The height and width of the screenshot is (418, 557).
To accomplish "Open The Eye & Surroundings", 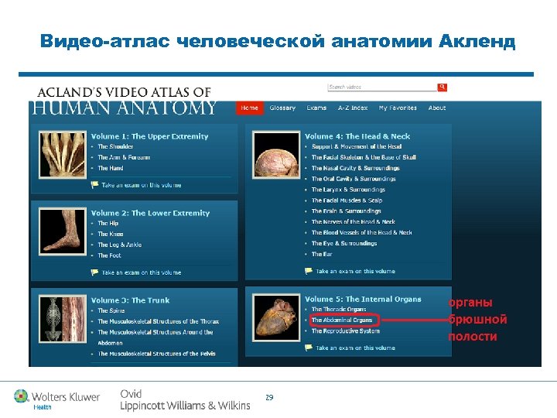I will [x=344, y=244].
